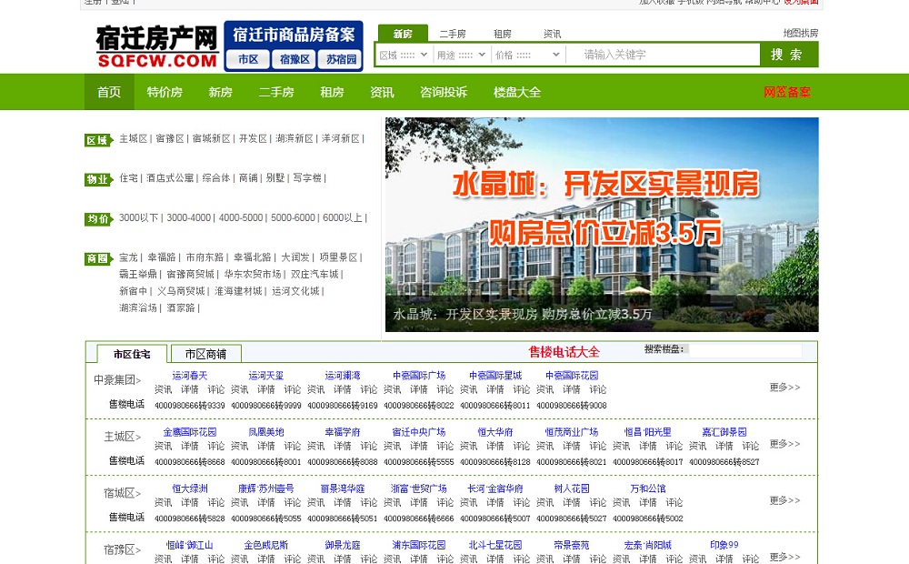The width and height of the screenshot is (909, 564).
Task: Open the 北斗七星花园 property link
Action: click(495, 545)
